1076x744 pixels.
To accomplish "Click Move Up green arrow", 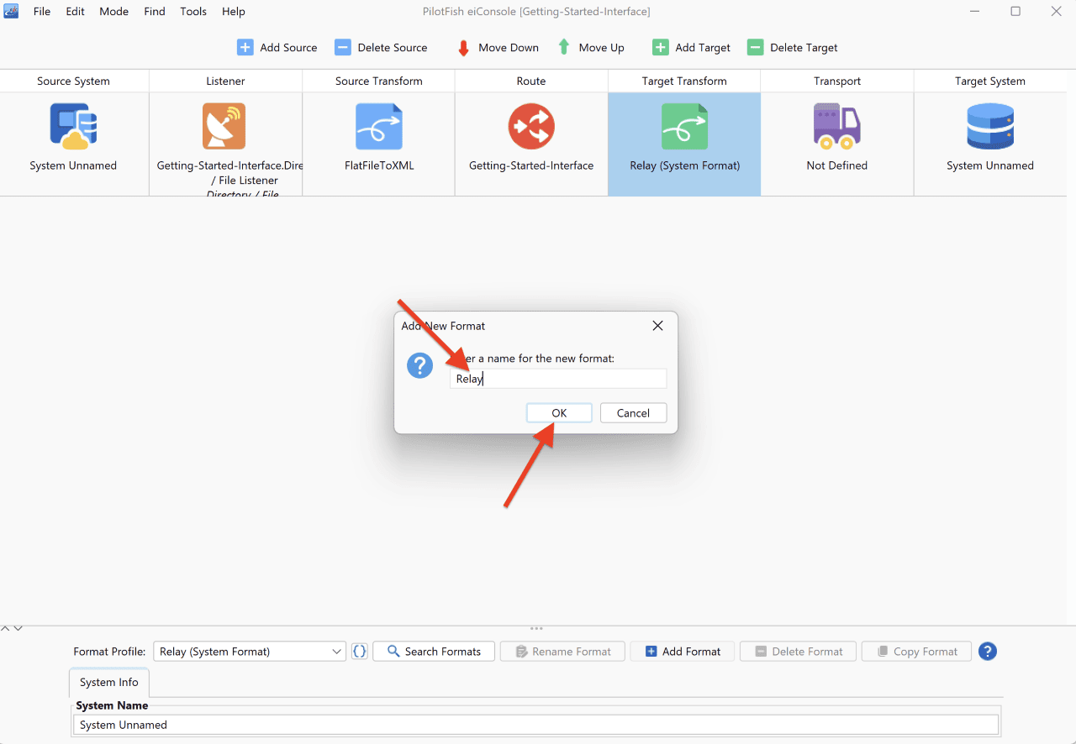I will point(564,48).
